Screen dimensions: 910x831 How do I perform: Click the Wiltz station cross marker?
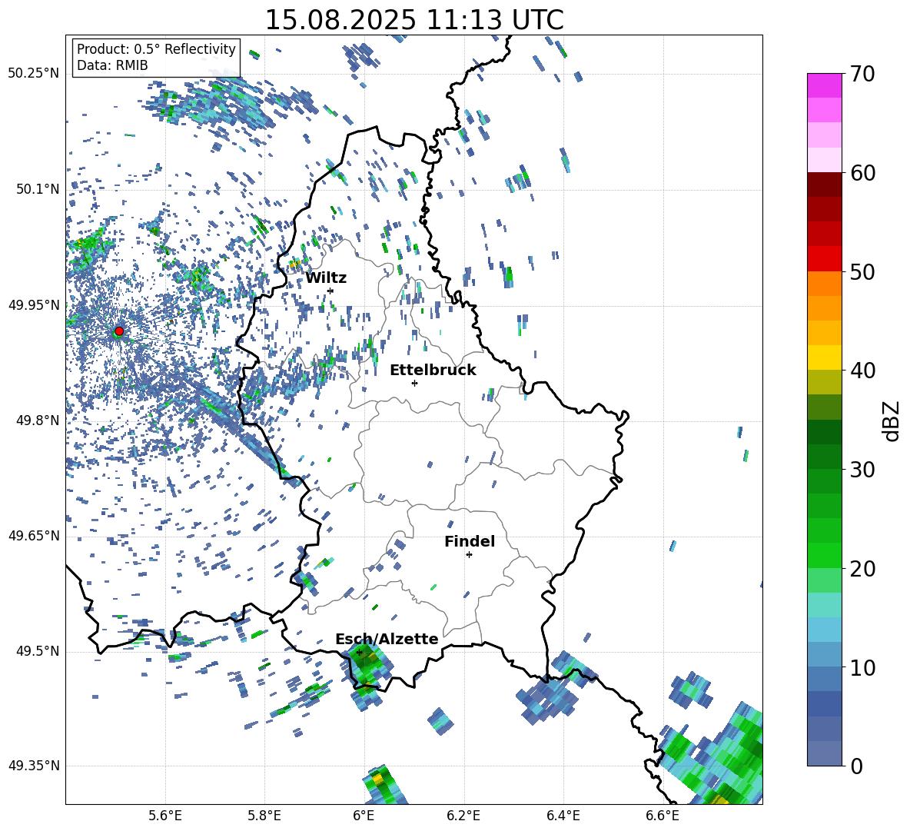330,291
